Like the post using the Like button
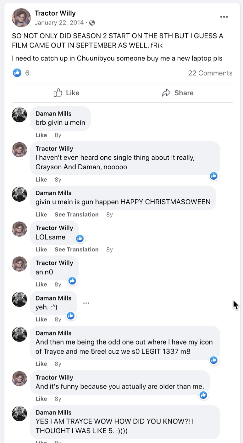The image size is (243, 443). point(67,93)
